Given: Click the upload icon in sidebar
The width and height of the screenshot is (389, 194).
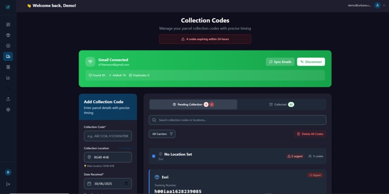Looking at the screenshot, I should click(x=8, y=99).
